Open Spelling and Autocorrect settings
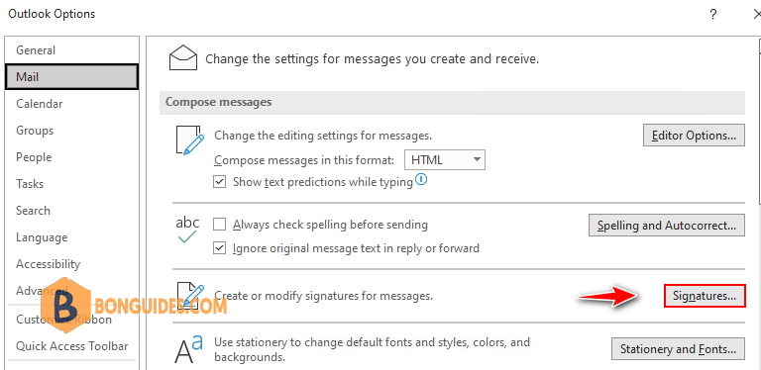The width and height of the screenshot is (761, 370). [x=666, y=226]
